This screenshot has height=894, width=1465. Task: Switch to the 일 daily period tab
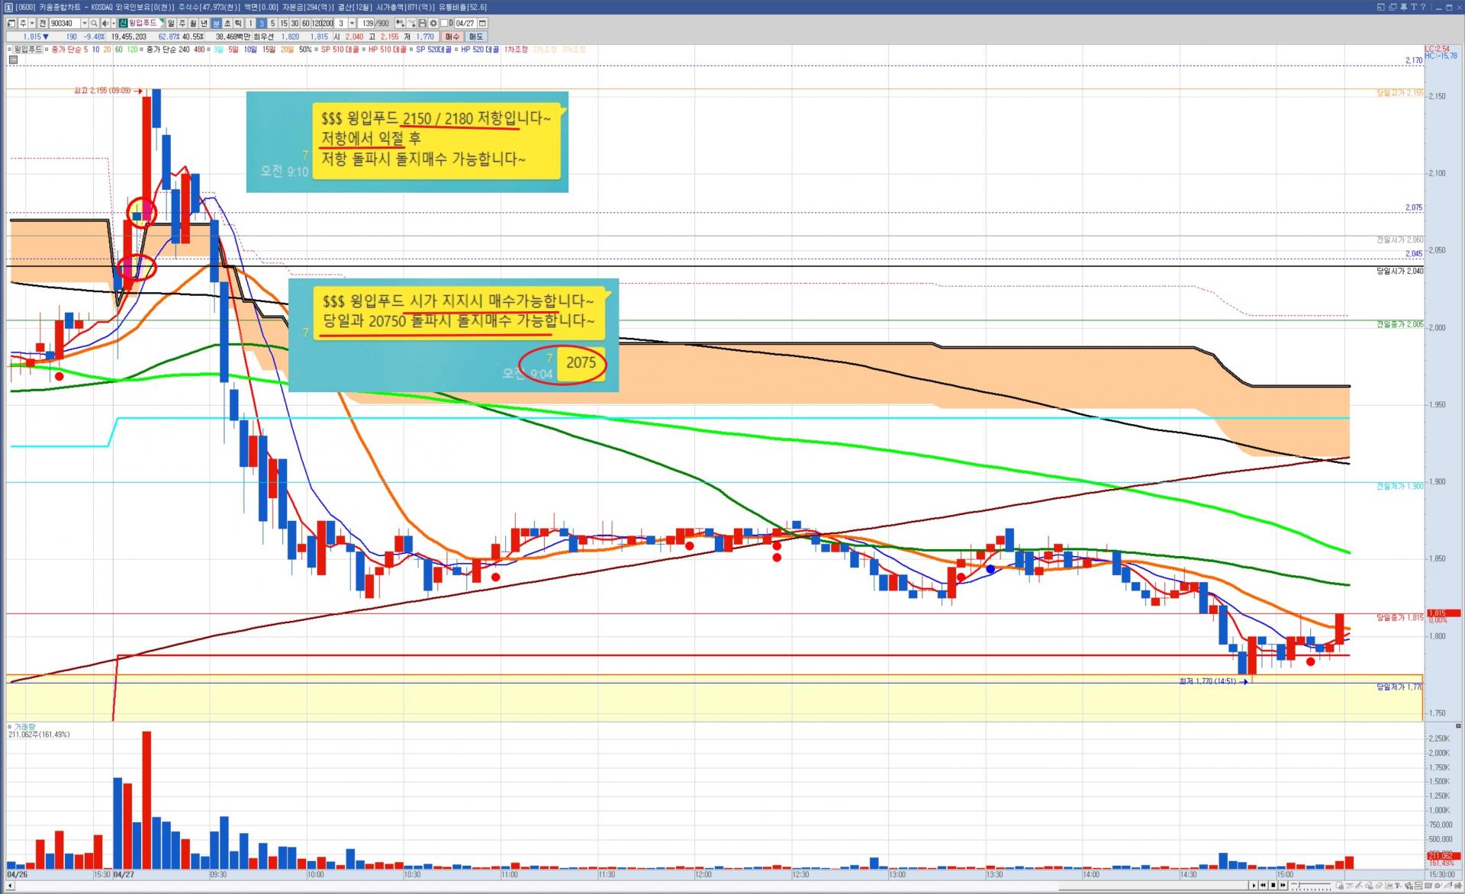pos(171,24)
